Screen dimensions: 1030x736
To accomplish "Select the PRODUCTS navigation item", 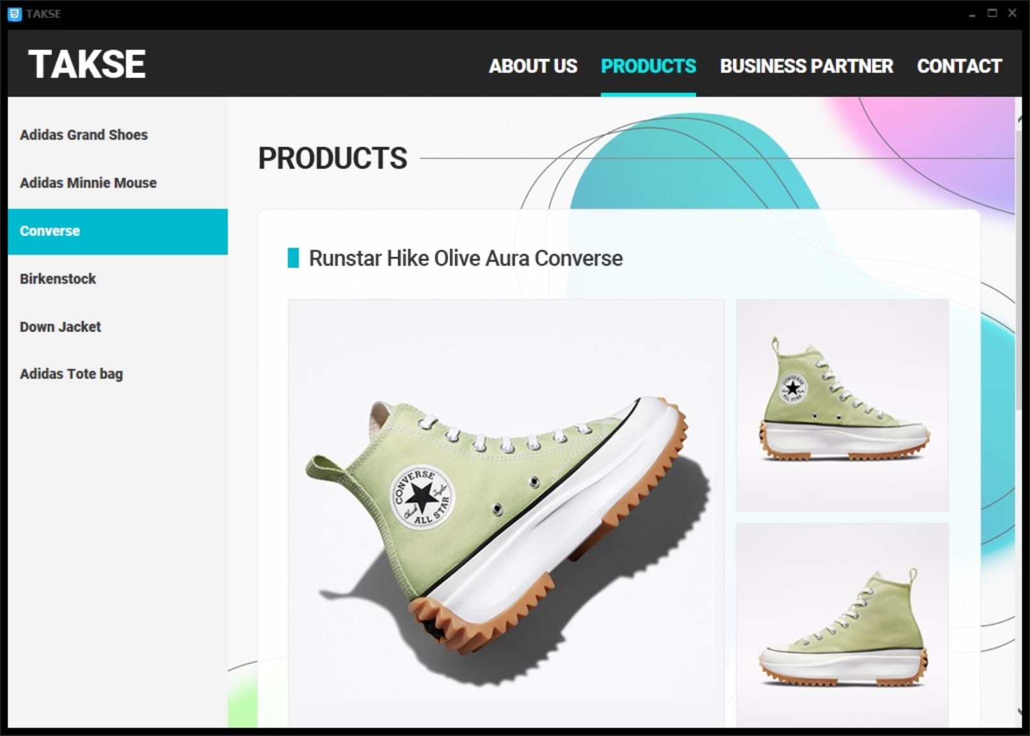I will coord(648,66).
